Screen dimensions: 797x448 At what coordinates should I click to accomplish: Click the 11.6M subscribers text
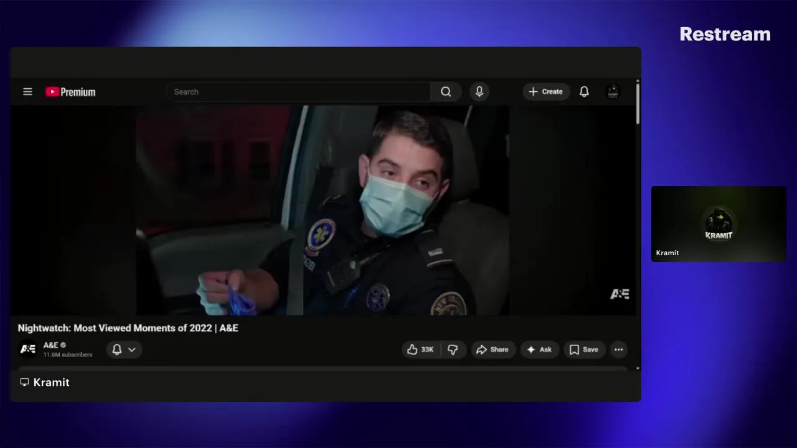point(68,355)
